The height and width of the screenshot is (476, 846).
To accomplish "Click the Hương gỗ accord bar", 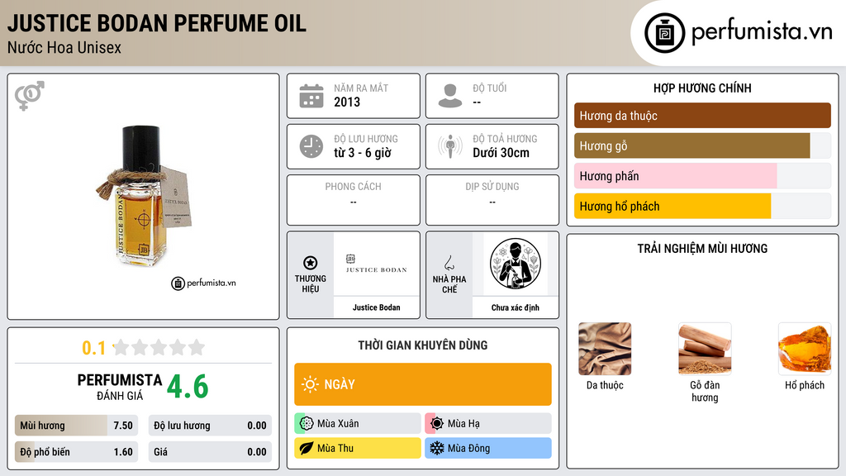I will (702, 145).
